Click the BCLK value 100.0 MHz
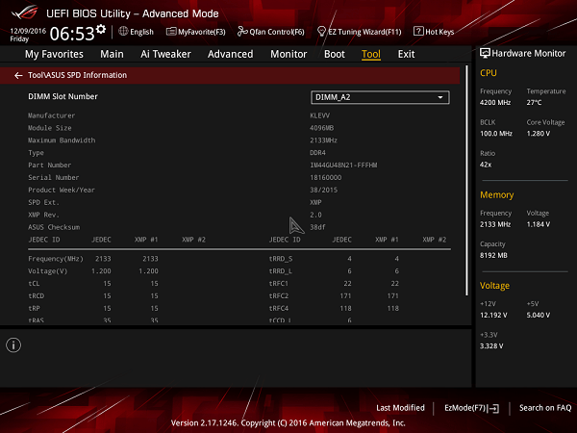Image resolution: width=577 pixels, height=433 pixels. [496, 134]
